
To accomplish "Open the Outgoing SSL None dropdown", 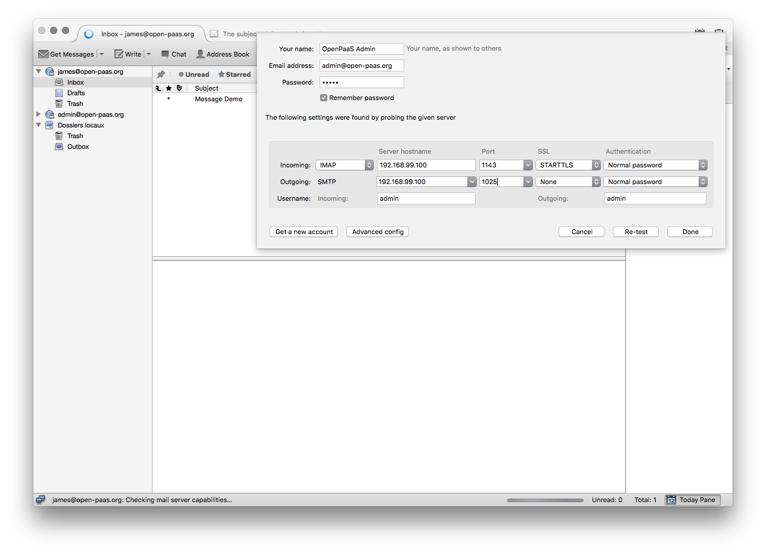I will 568,182.
